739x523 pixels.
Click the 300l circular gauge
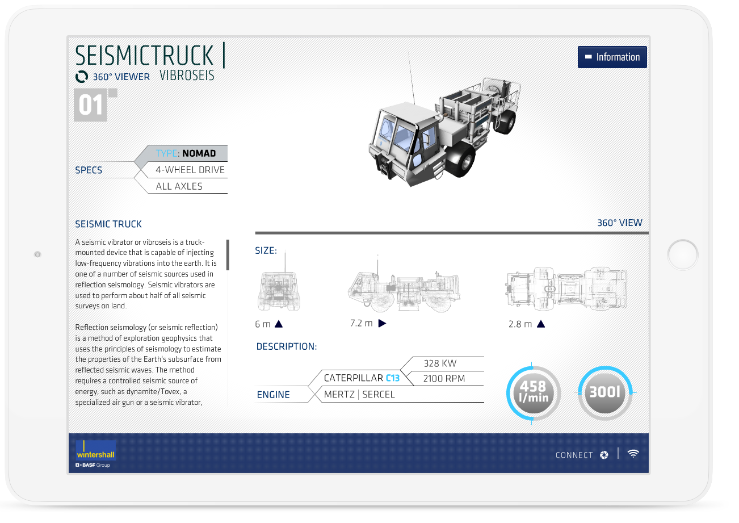(604, 392)
